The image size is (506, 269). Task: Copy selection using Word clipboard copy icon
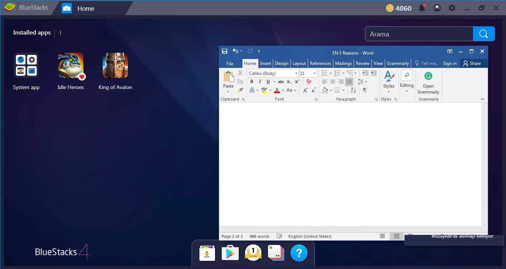point(240,82)
